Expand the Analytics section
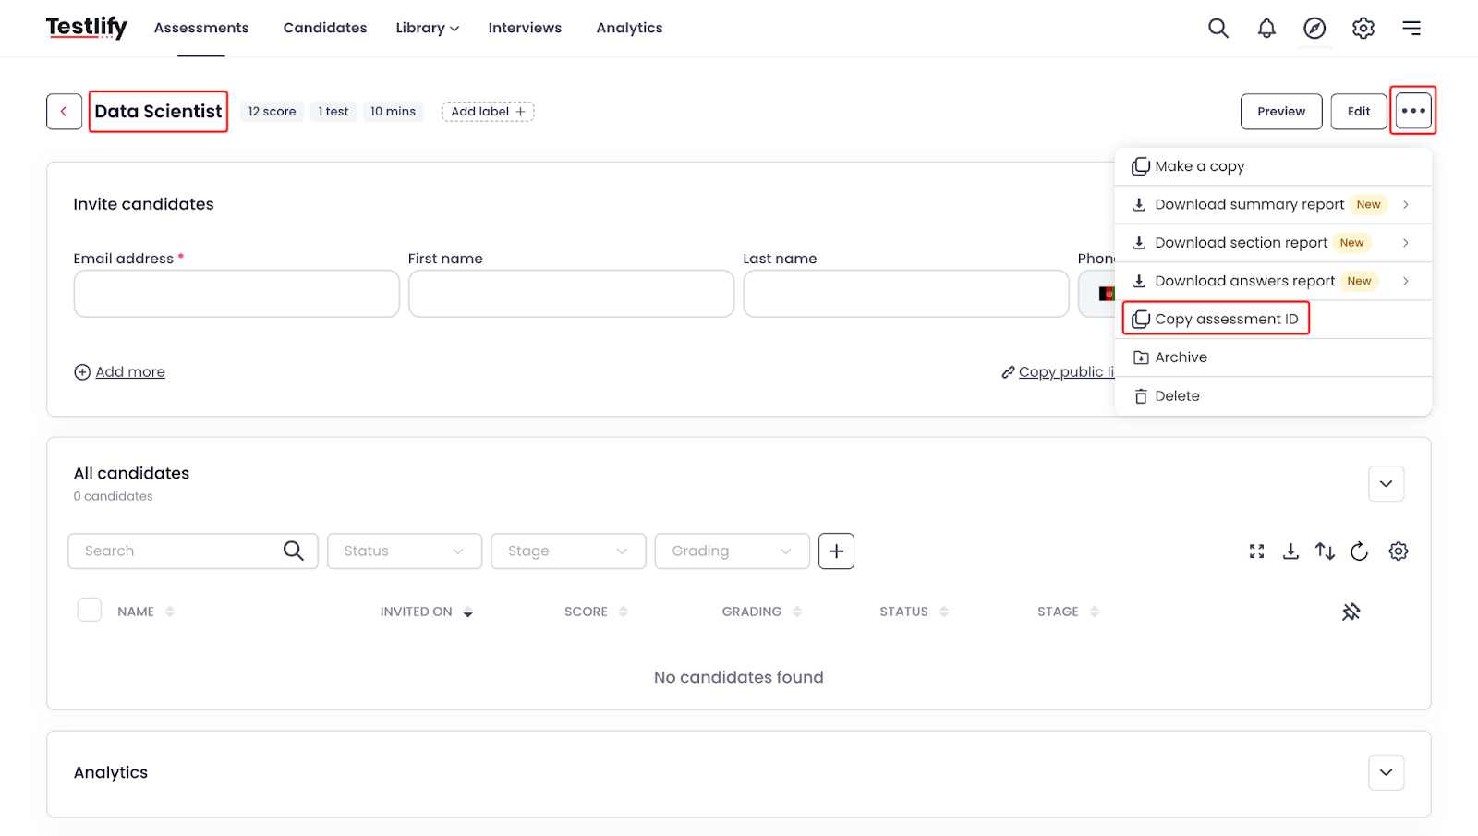Screen dimensions: 1478x836 [x=1387, y=772]
